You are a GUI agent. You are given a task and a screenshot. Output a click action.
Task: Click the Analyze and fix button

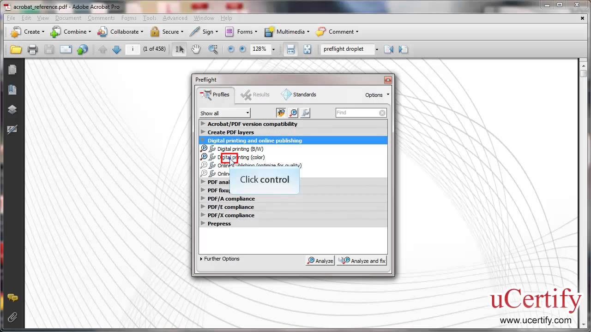click(362, 261)
